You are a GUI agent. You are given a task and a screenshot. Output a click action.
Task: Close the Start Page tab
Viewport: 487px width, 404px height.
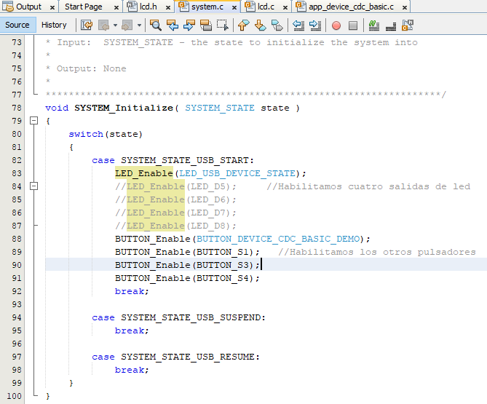[x=116, y=7]
